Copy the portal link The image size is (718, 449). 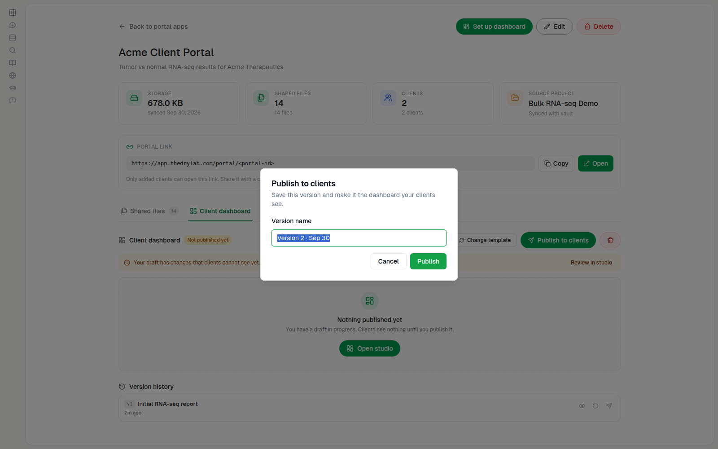(x=556, y=163)
